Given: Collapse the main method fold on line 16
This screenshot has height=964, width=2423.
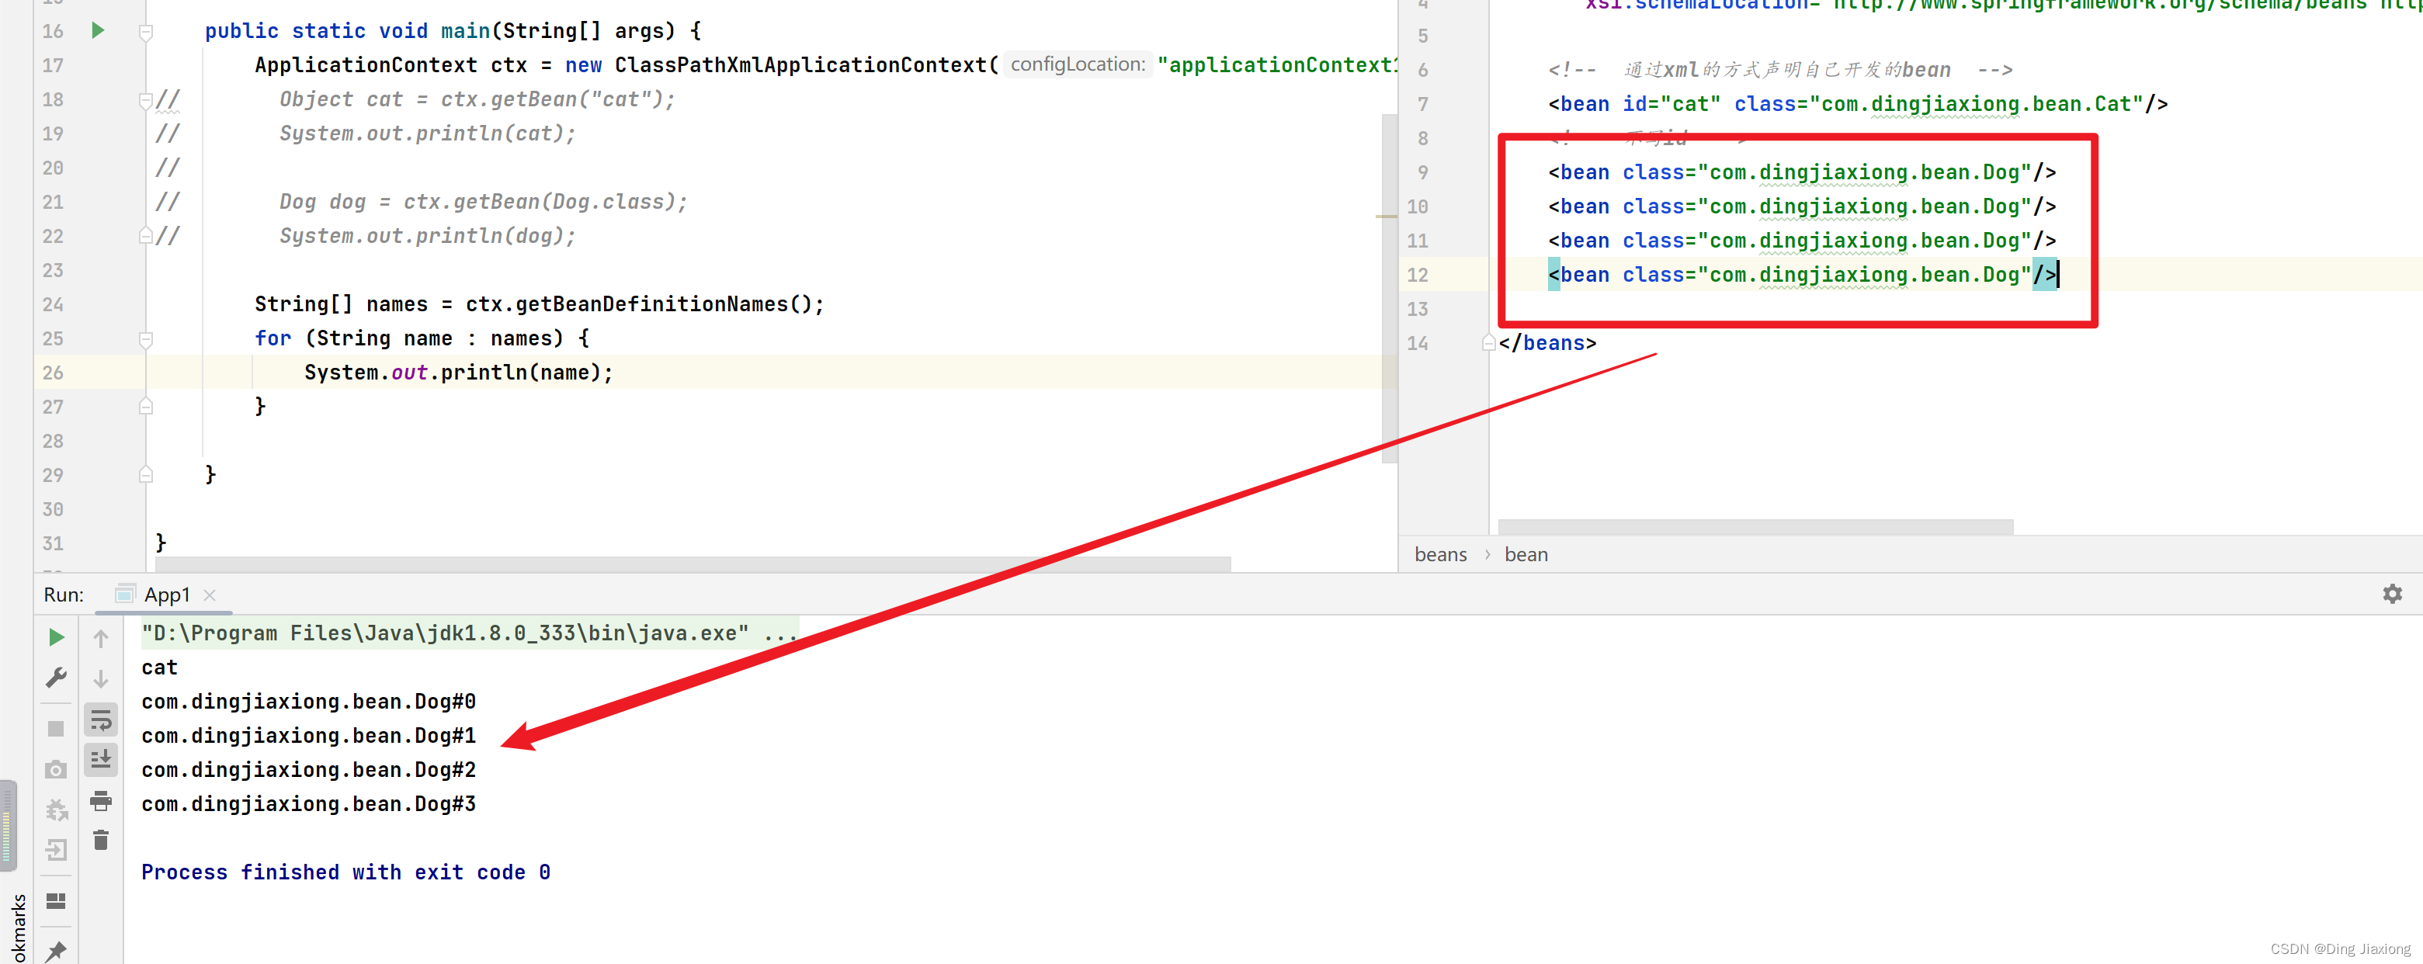Looking at the screenshot, I should point(146,32).
